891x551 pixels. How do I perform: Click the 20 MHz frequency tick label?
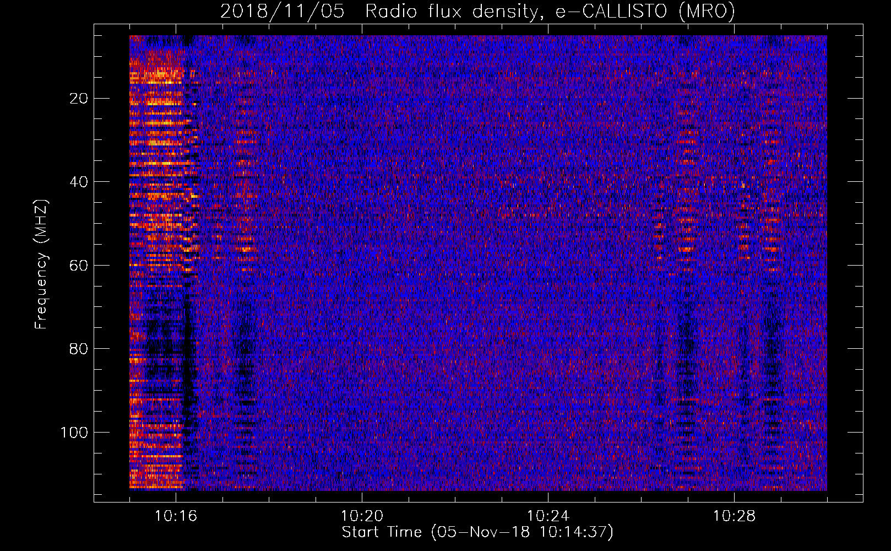pyautogui.click(x=79, y=99)
